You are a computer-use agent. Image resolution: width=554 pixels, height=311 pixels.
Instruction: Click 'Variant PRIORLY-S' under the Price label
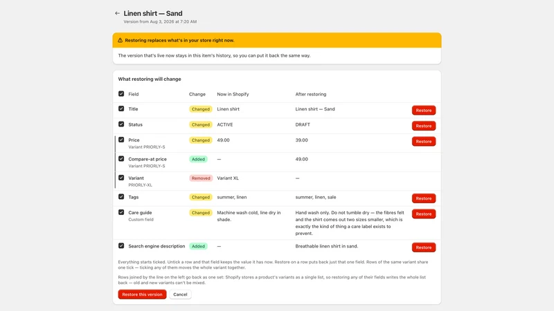click(x=147, y=147)
